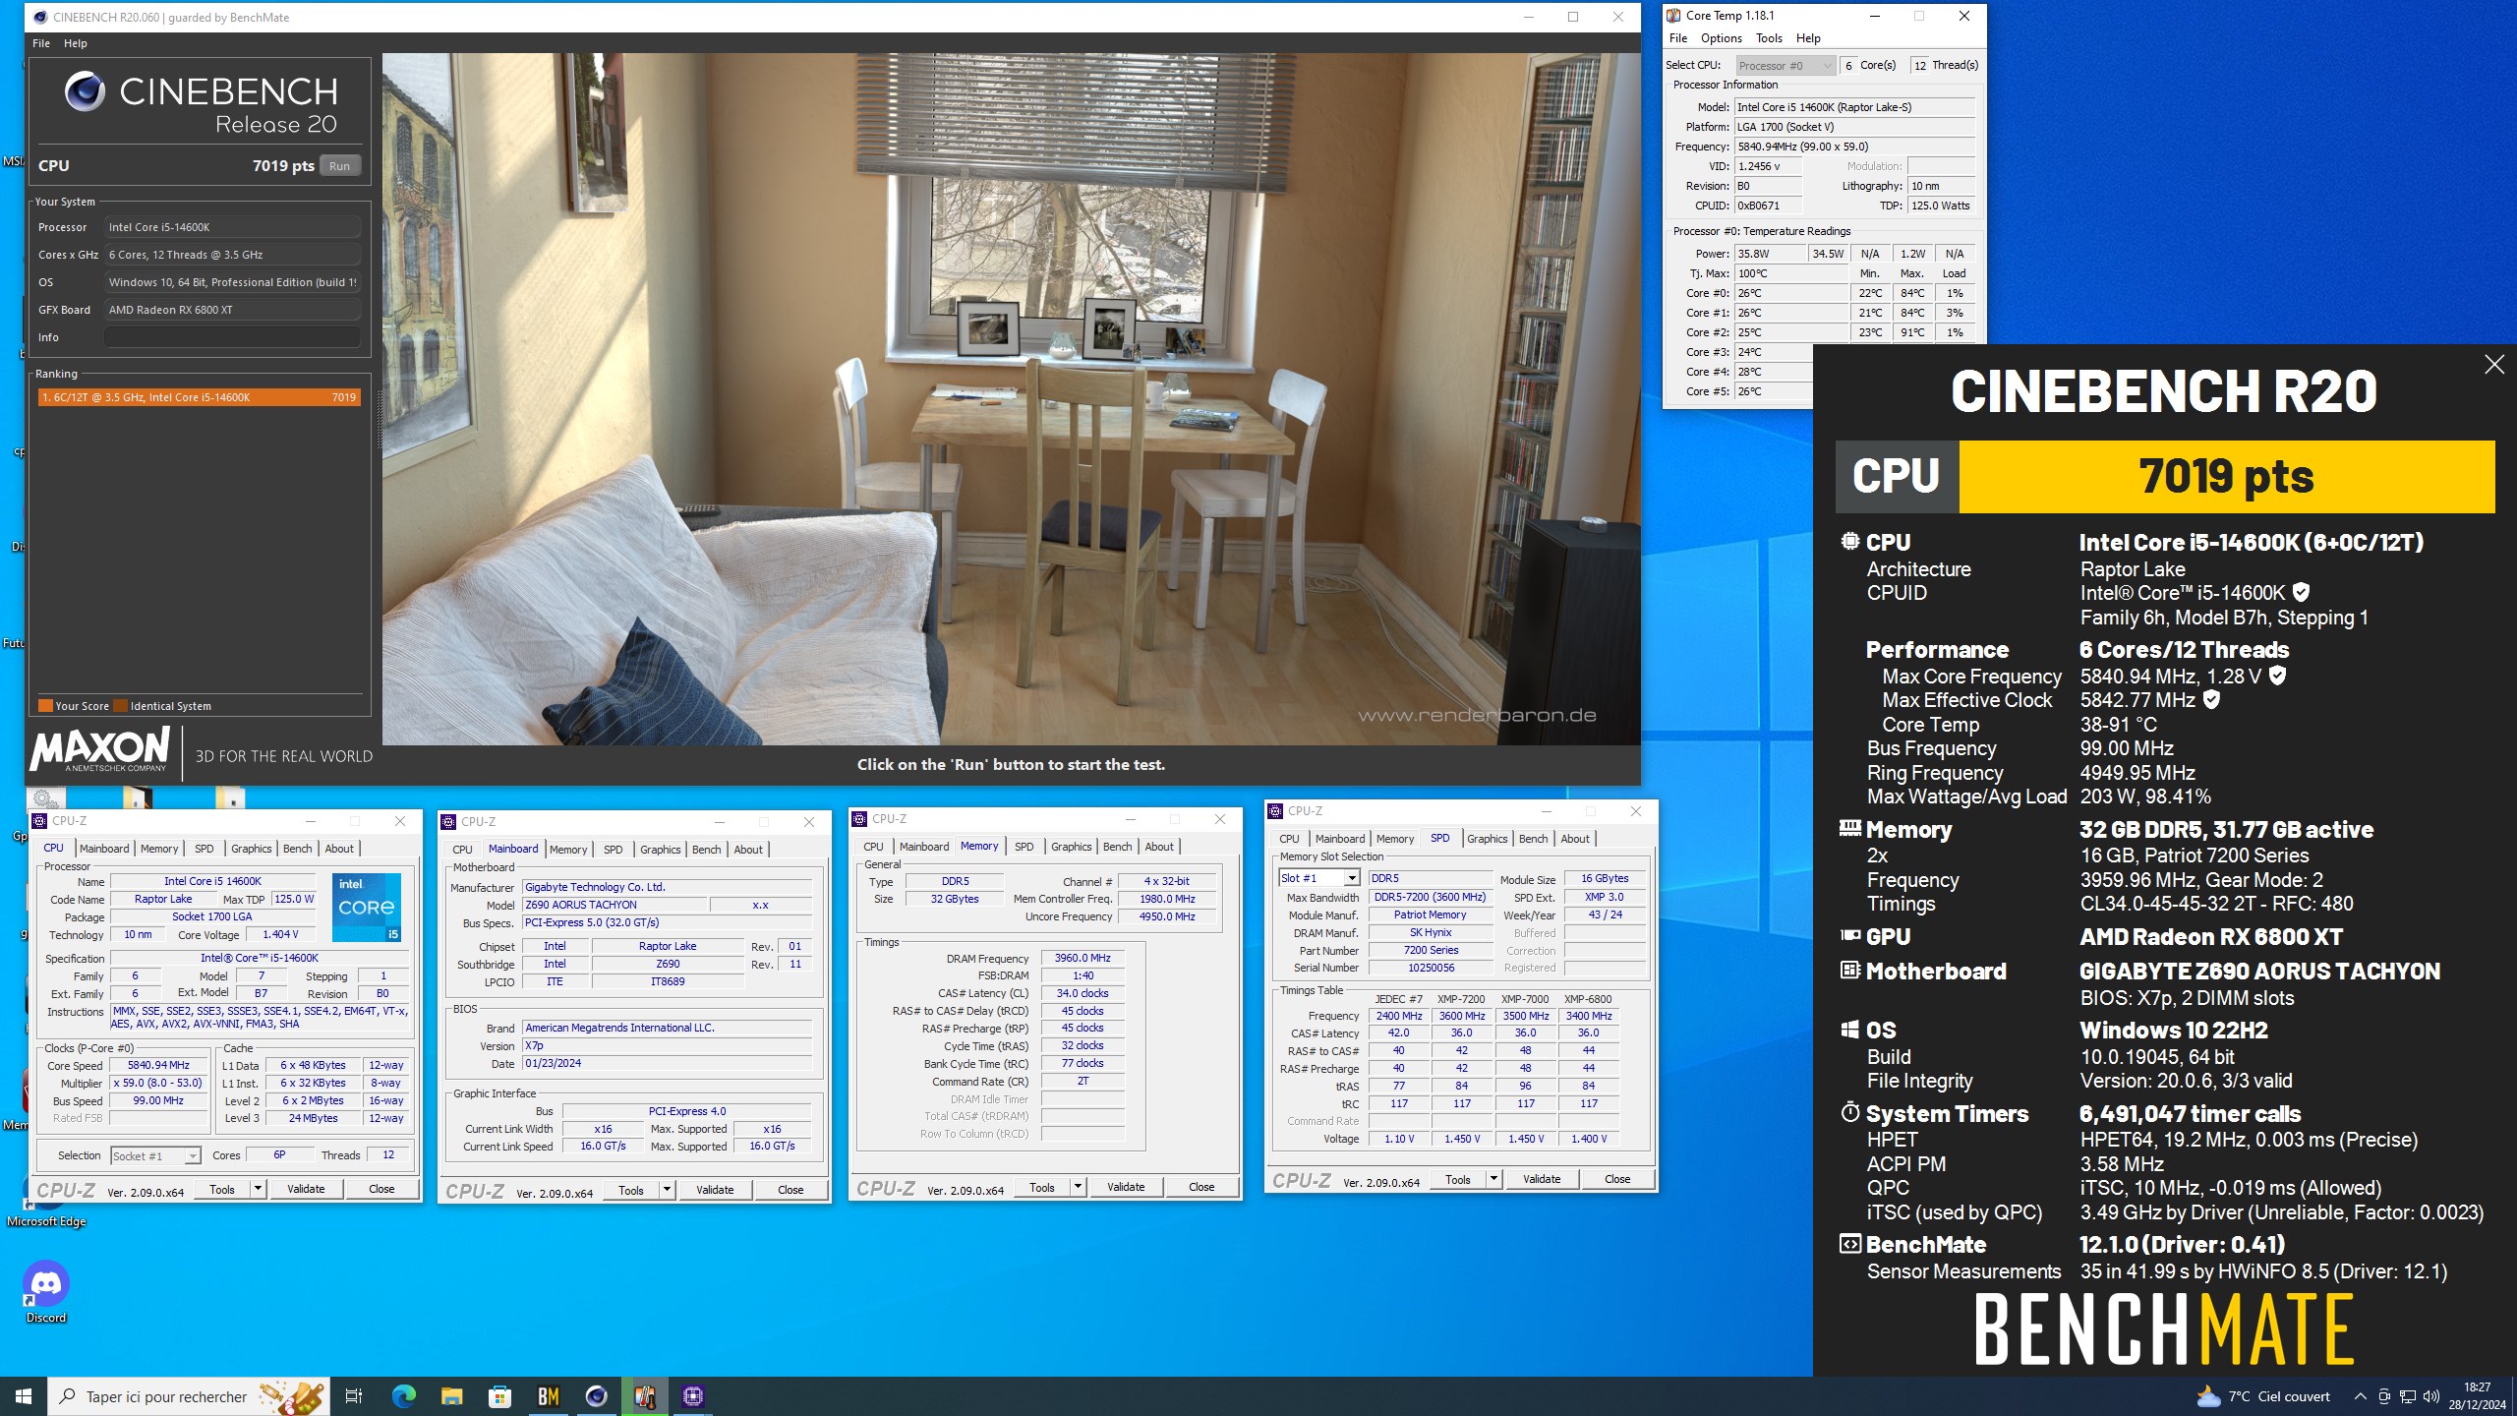Click the Info field in Cinebench
Screen dimensions: 2517x1416
point(232,337)
